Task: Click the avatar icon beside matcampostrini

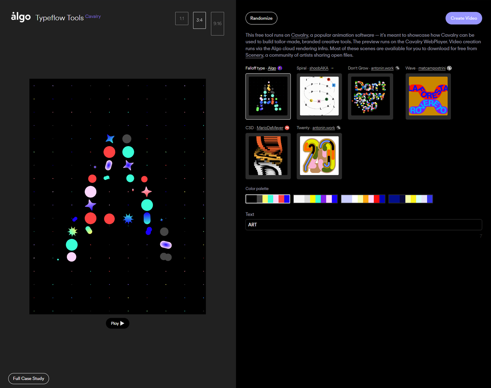Action: (449, 68)
